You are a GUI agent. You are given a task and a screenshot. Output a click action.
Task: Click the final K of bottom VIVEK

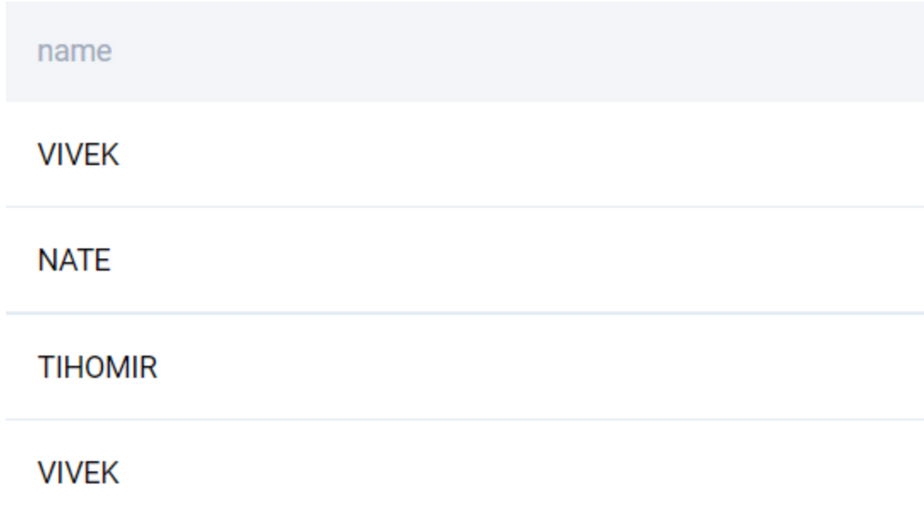(111, 473)
